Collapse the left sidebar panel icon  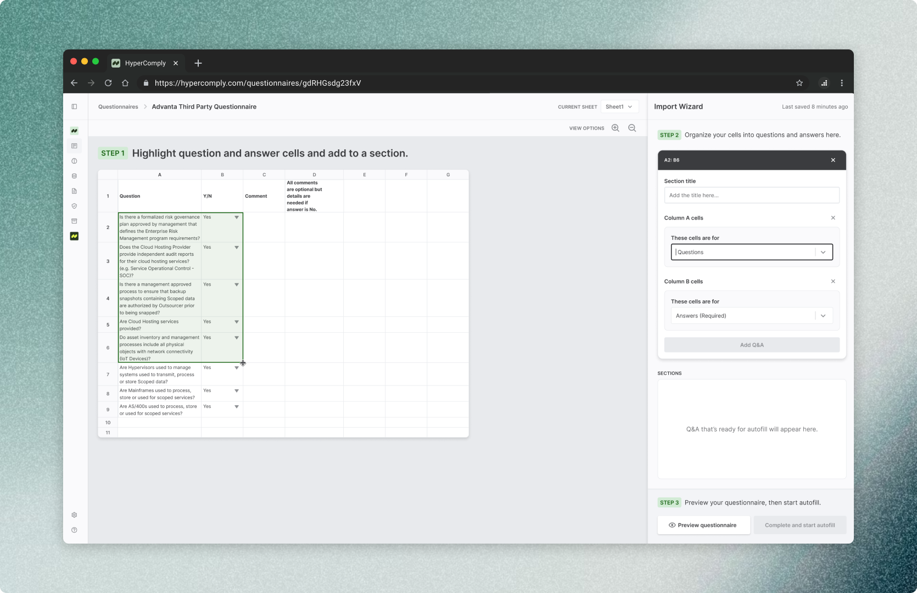pyautogui.click(x=74, y=107)
